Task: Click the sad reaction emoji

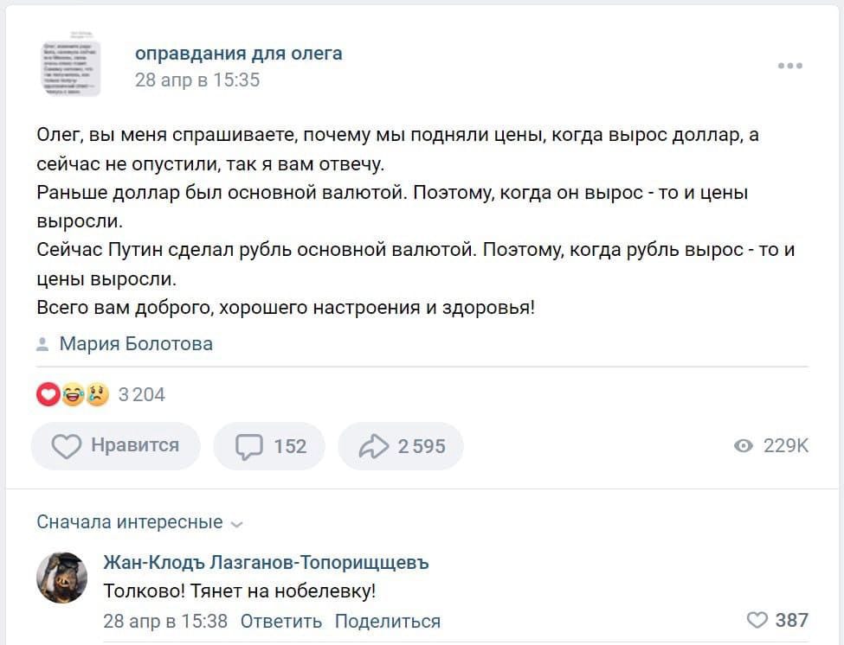Action: [96, 395]
